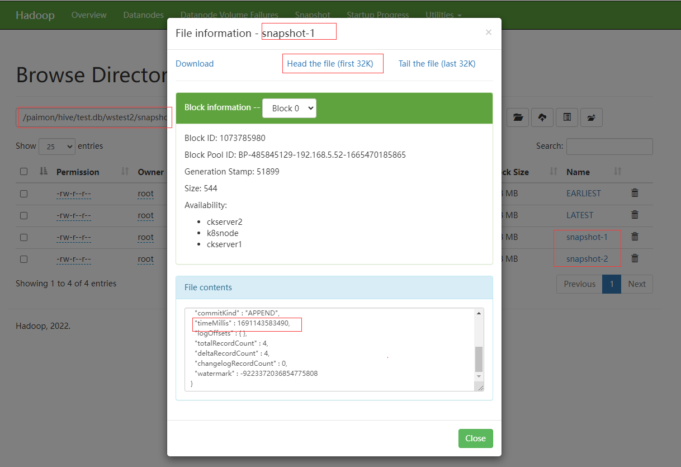The height and width of the screenshot is (467, 681).
Task: Click Head the file (first 32K)
Action: [x=330, y=64]
